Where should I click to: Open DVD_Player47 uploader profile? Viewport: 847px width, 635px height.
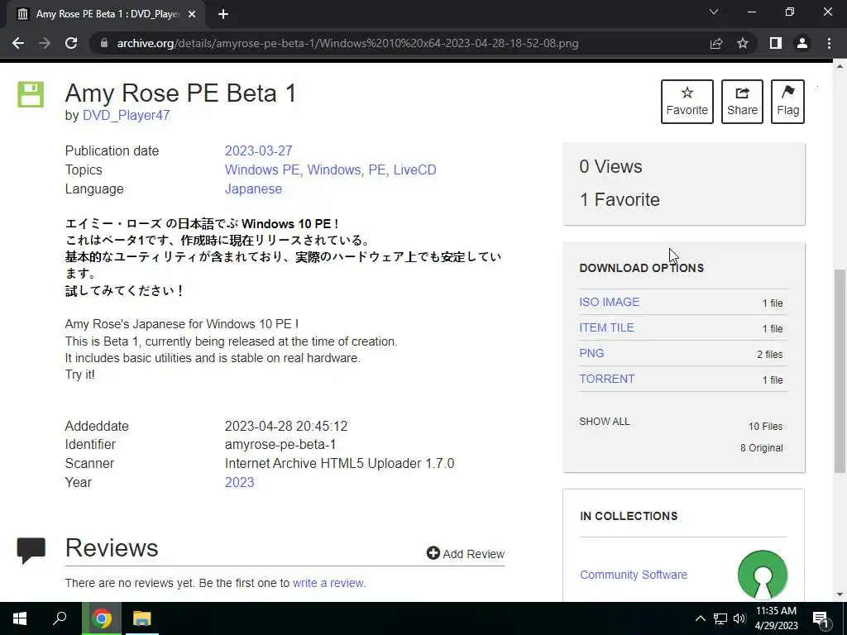[126, 115]
